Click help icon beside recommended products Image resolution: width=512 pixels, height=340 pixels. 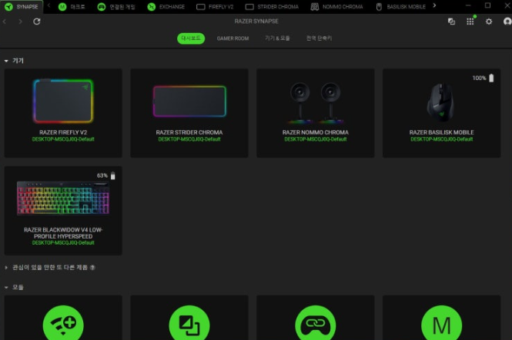tap(92, 268)
